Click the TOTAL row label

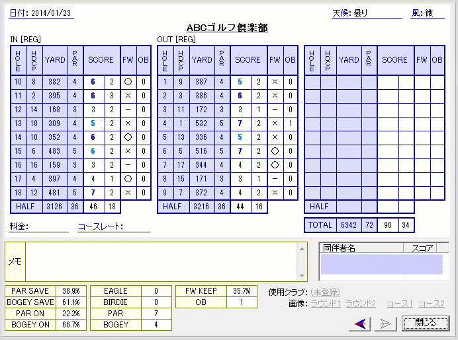tap(320, 225)
